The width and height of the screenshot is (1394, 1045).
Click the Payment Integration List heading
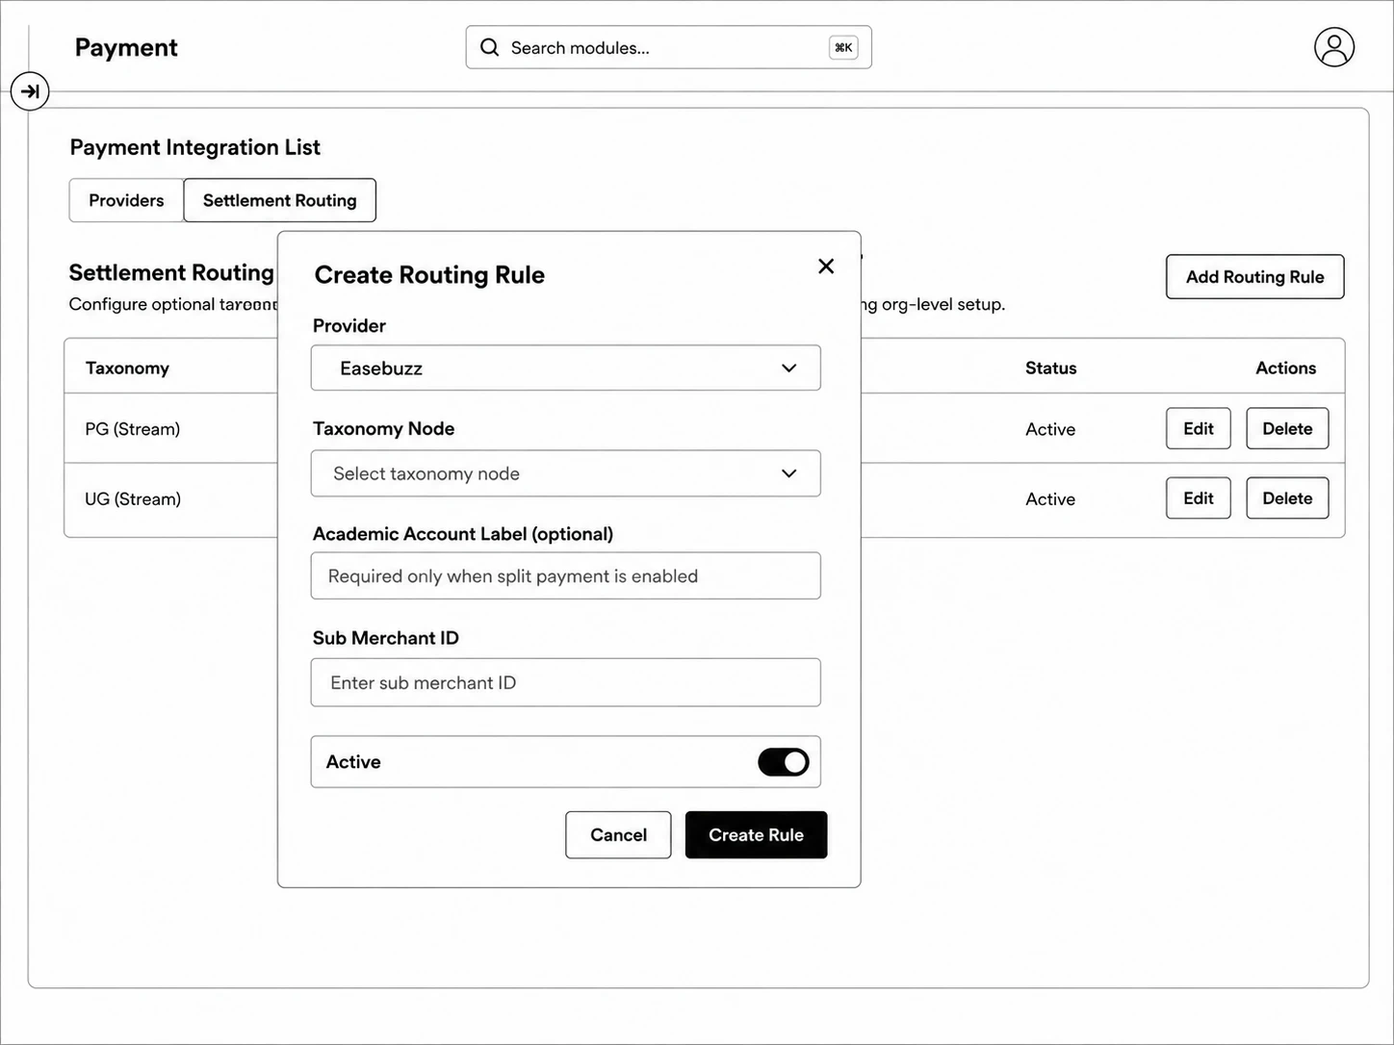(195, 147)
